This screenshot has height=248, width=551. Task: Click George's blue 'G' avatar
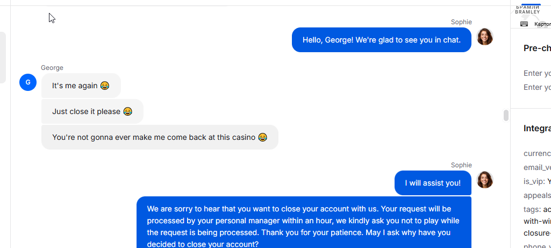[x=28, y=82]
